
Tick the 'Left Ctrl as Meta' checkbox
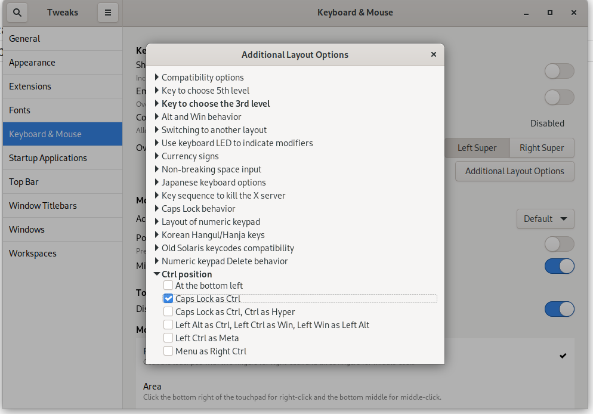coord(168,338)
